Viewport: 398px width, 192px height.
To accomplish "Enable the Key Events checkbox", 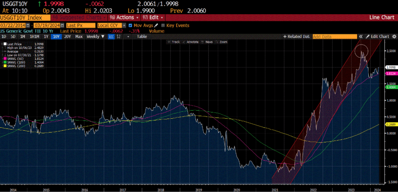I will [x=163, y=25].
